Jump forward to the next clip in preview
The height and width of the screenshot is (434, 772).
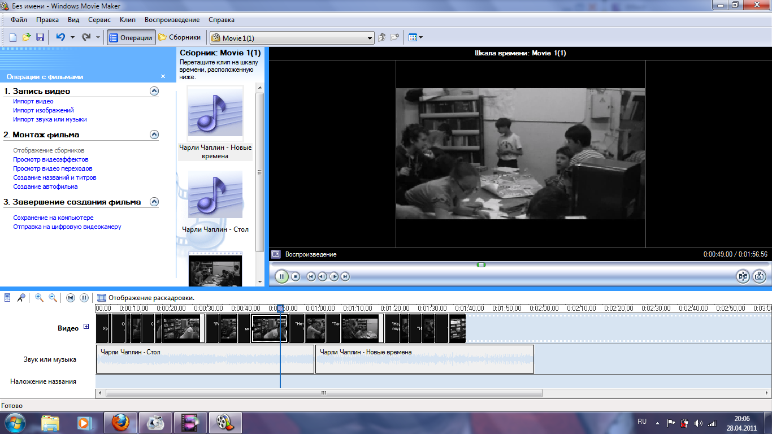pyautogui.click(x=345, y=276)
